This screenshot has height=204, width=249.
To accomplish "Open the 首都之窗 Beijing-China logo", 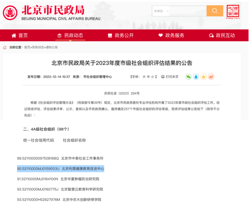I will [233, 12].
